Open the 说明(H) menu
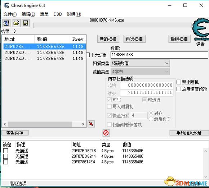This screenshot has width=209, height=188. tap(74, 14)
